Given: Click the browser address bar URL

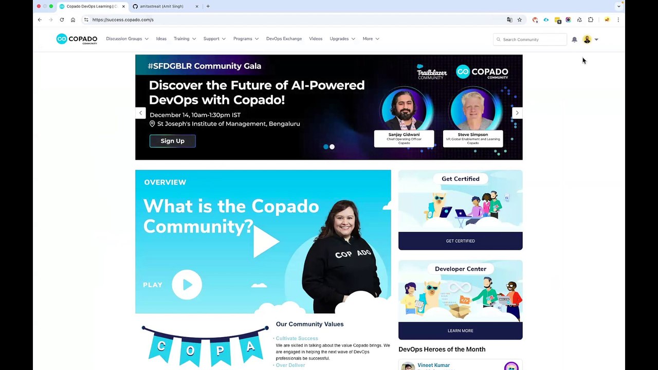Looking at the screenshot, I should 123,20.
